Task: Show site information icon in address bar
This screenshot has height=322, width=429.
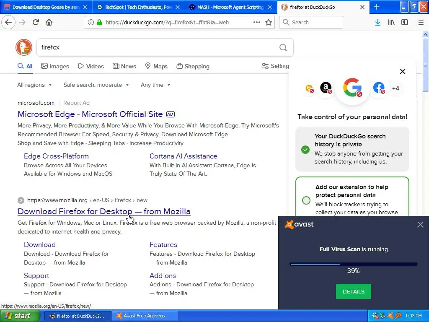Action: tap(90, 22)
